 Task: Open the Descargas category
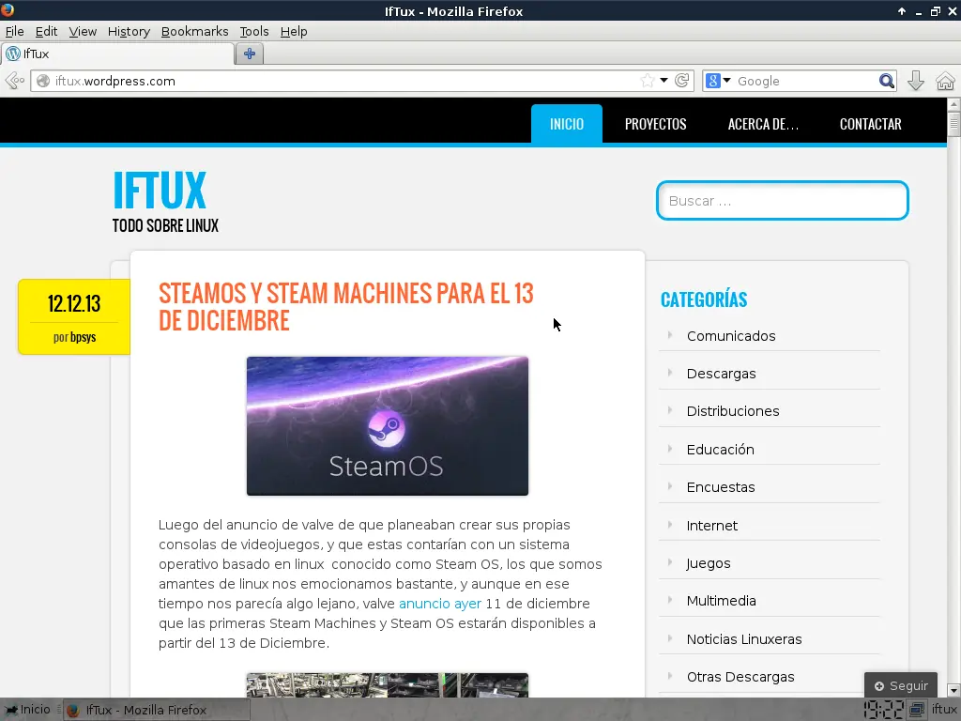(722, 374)
